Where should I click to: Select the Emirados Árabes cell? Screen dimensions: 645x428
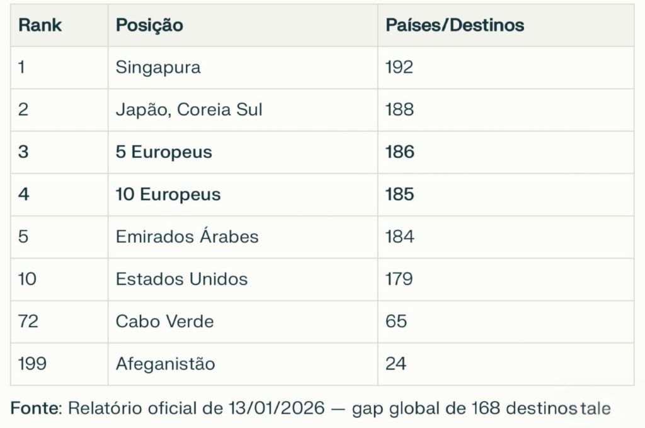coord(187,237)
